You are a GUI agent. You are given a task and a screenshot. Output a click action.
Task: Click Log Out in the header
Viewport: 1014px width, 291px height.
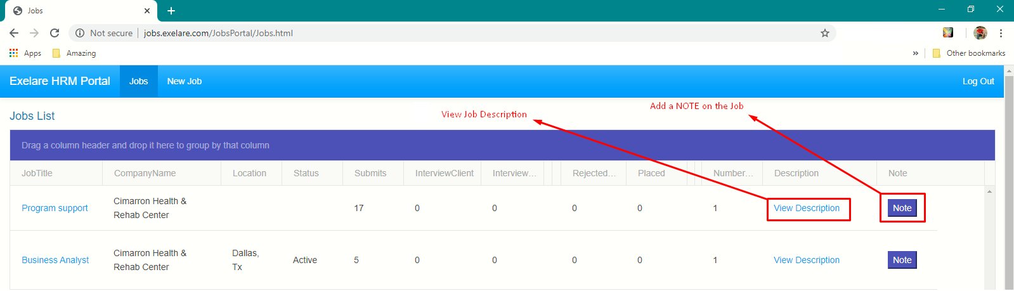[978, 81]
